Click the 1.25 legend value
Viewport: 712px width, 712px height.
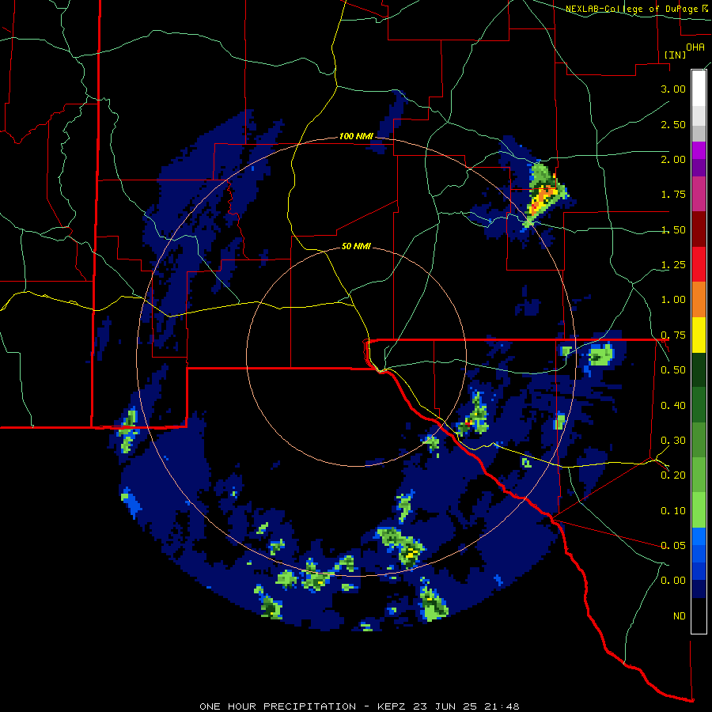point(673,265)
